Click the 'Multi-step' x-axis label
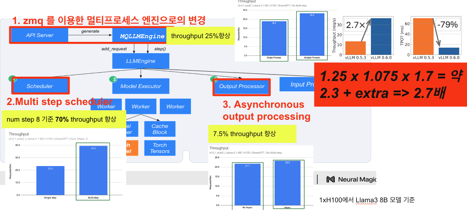 coord(93,197)
